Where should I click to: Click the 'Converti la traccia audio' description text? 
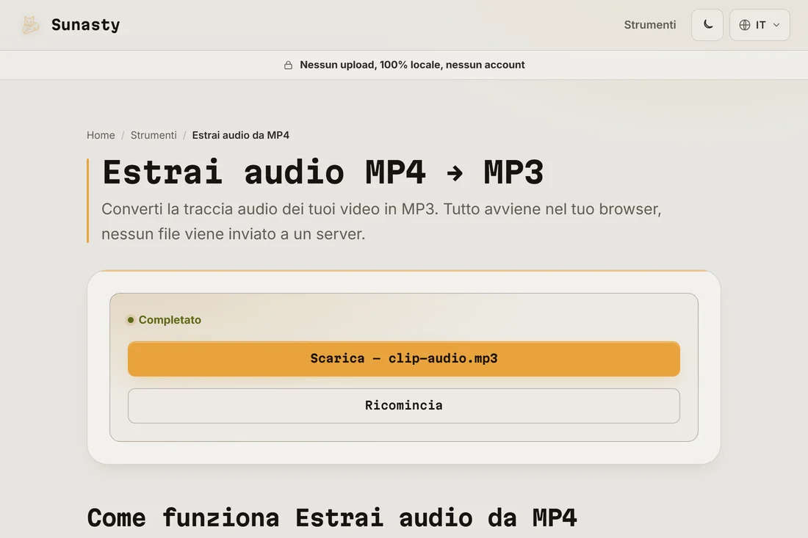tap(381, 222)
